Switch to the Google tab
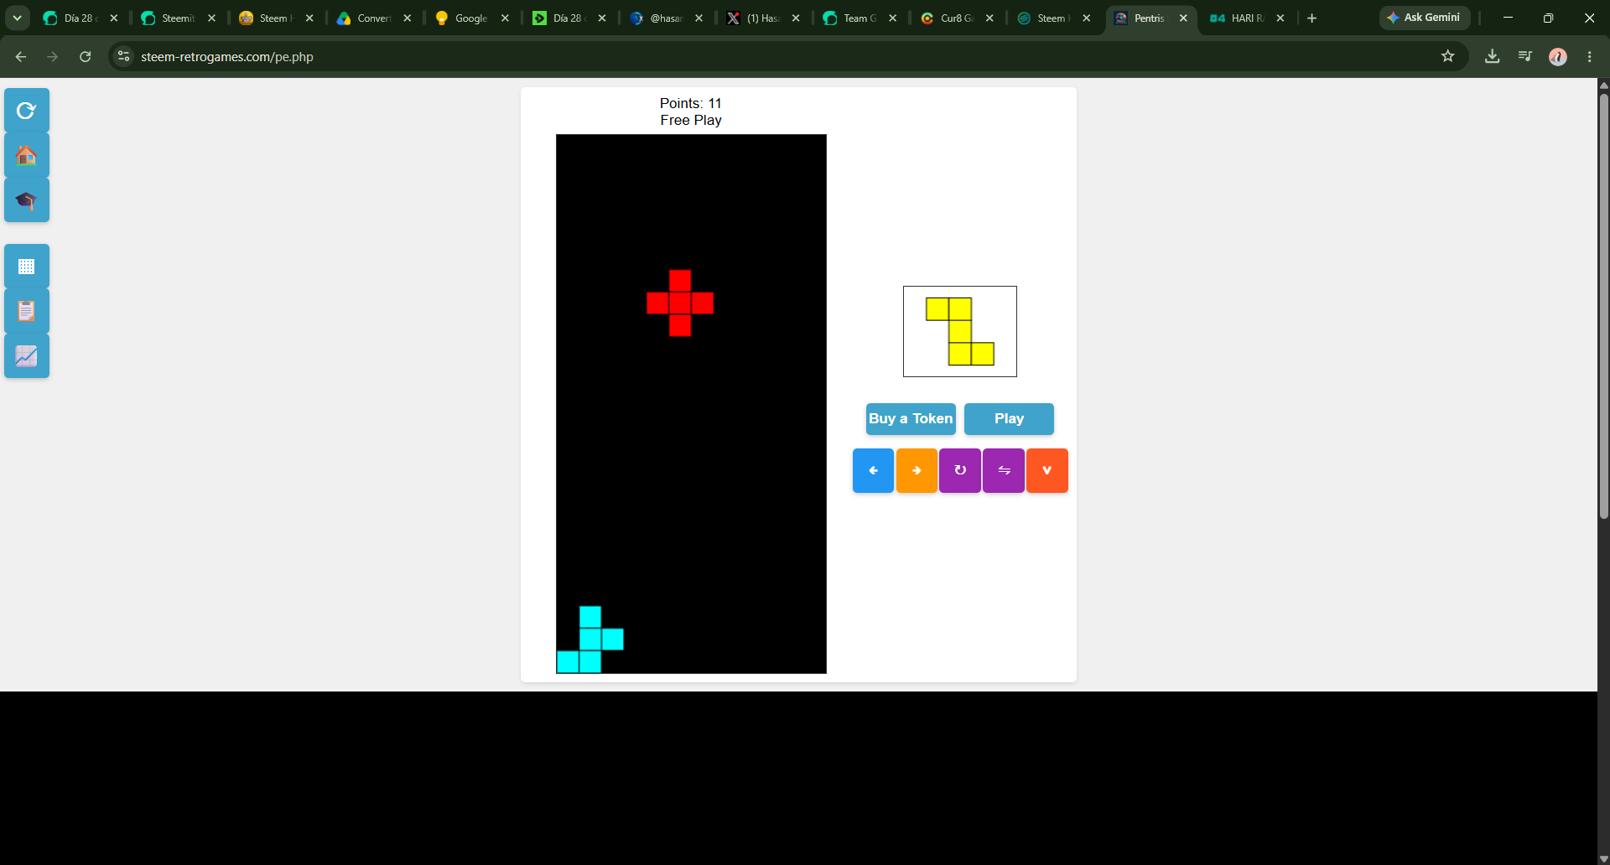The height and width of the screenshot is (865, 1610). point(470,18)
